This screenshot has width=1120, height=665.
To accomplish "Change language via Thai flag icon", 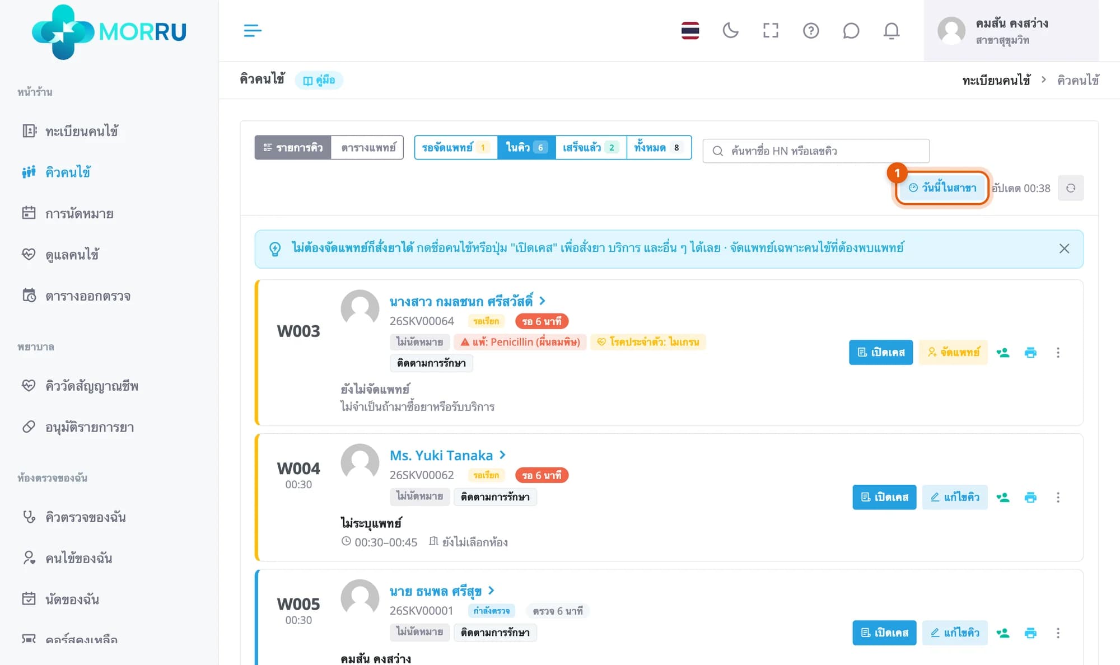I will tap(690, 30).
